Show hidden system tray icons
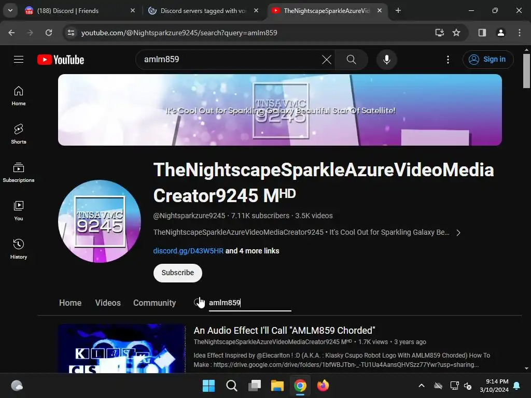531x398 pixels. click(x=422, y=386)
